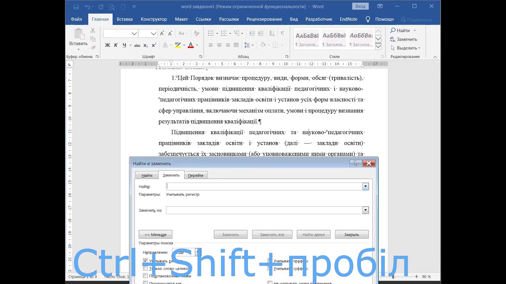Click the numbered list icon
This screenshot has width=506, height=284.
224,34
